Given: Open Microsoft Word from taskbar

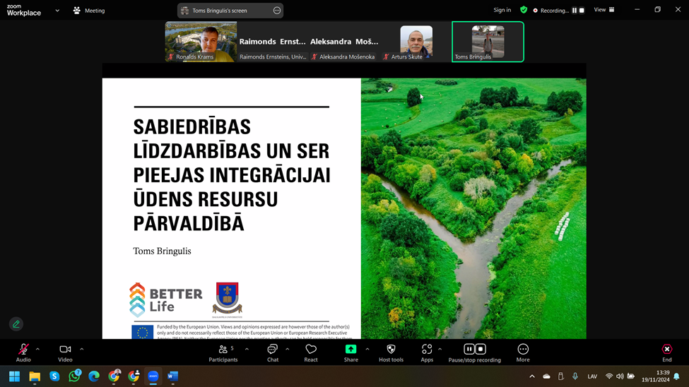Looking at the screenshot, I should tap(172, 376).
